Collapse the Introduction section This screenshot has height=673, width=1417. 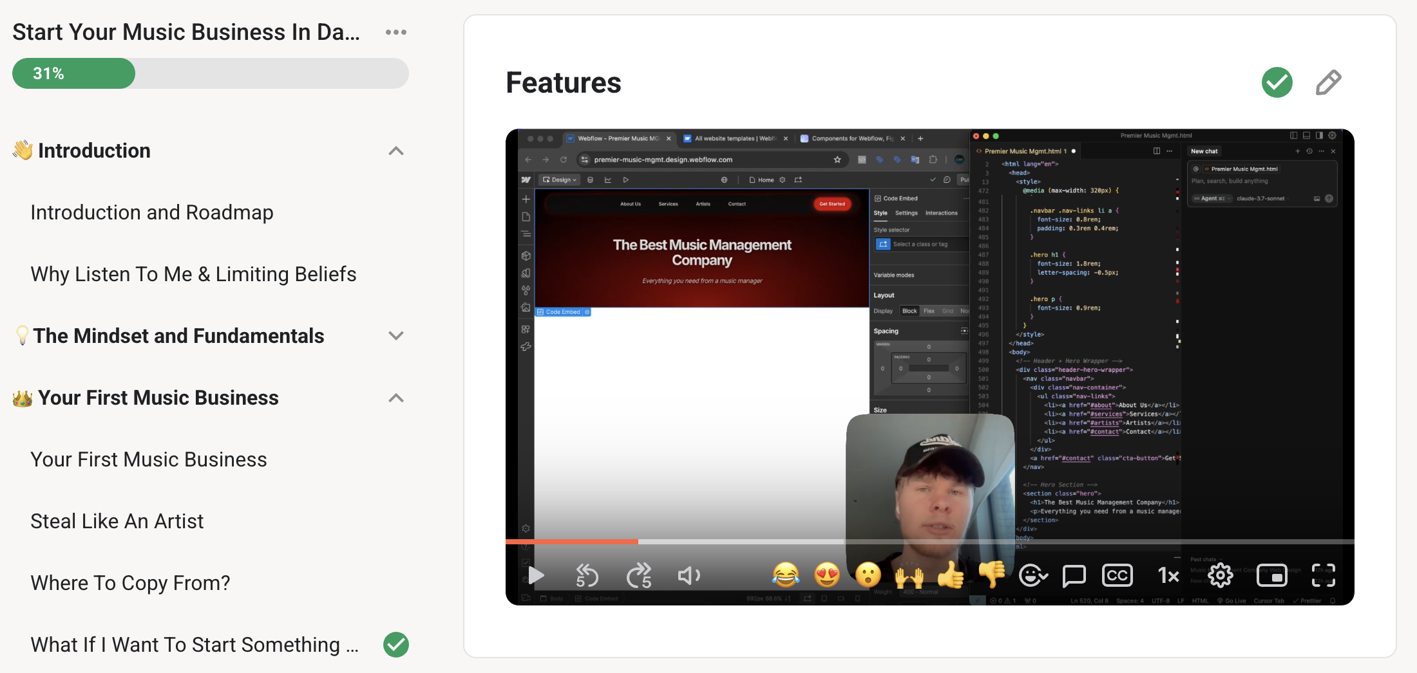(396, 151)
